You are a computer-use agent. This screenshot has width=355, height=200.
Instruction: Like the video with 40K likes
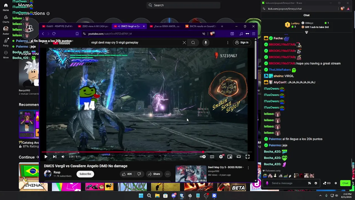[127, 174]
